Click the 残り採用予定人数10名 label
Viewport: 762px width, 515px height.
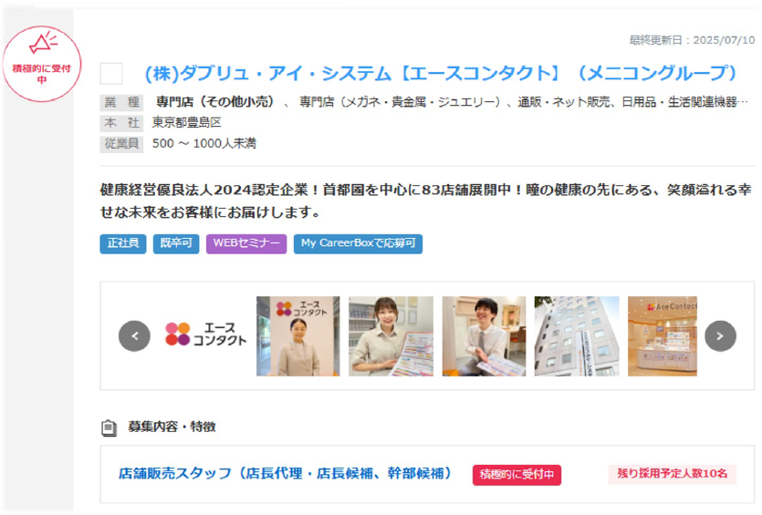click(x=672, y=474)
